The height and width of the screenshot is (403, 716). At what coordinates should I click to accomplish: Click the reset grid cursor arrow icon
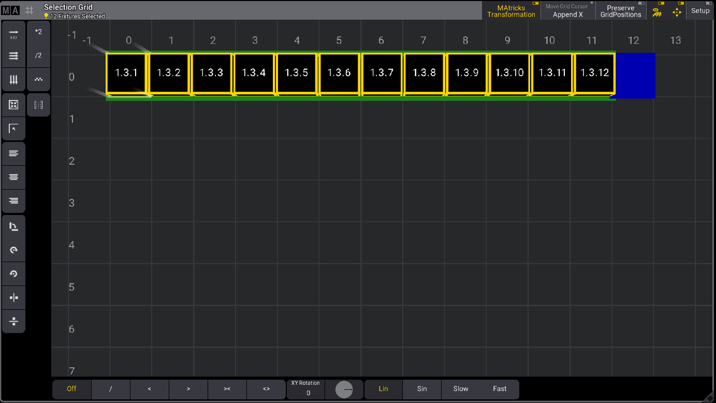point(13,128)
